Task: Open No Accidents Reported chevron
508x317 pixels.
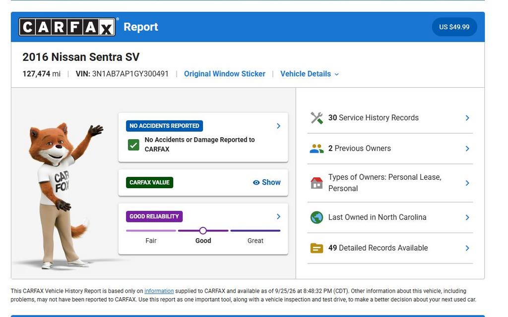Action: 278,126
